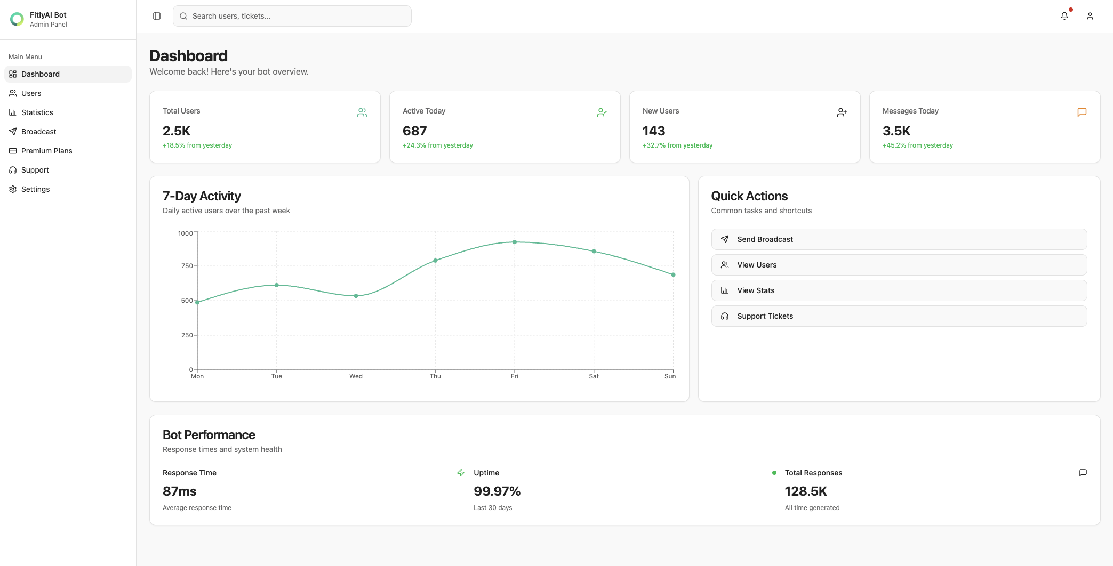Click the user profile icon top right

(1090, 16)
